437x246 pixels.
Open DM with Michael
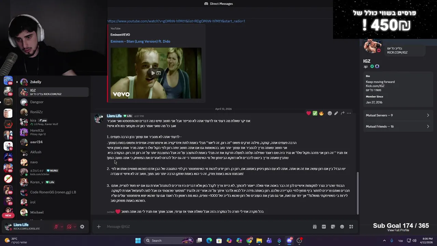pos(53,212)
